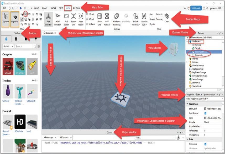The image size is (225, 154).
Task: Open the notifications bell icon
Action: pyautogui.click(x=189, y=8)
